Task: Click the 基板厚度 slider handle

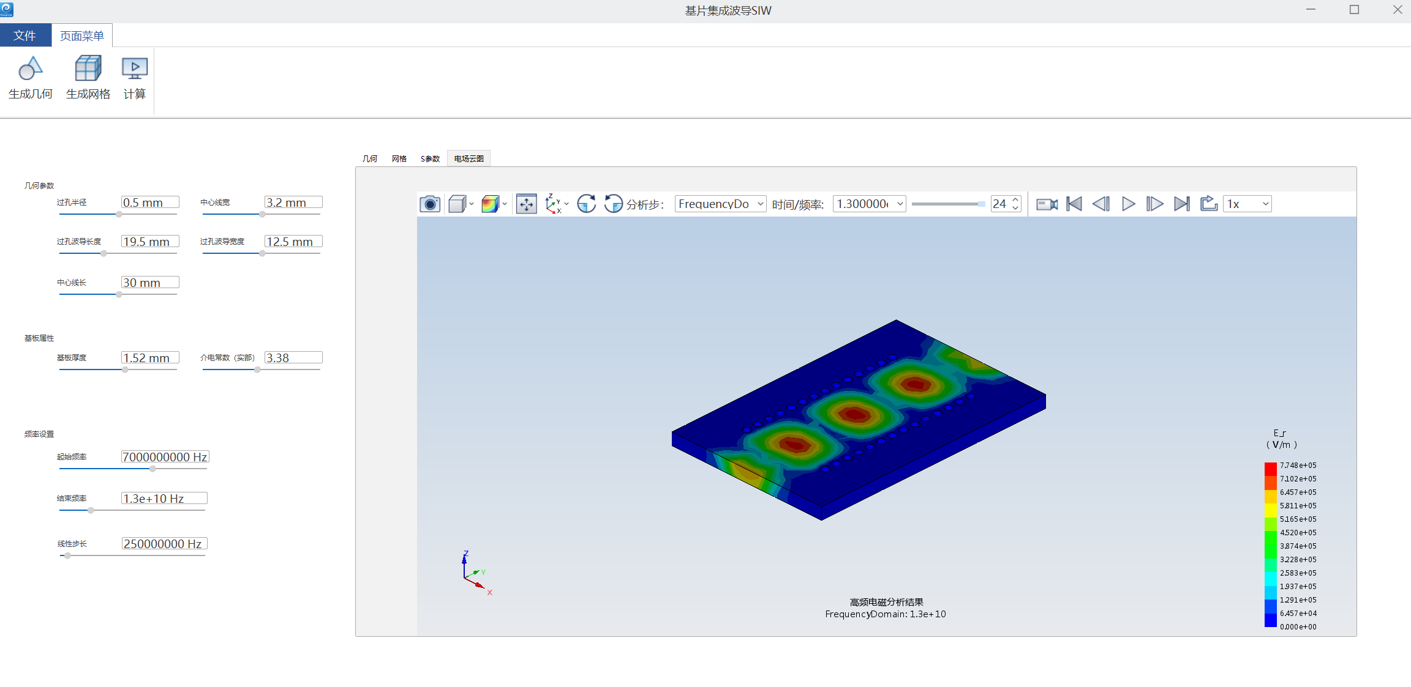Action: (x=125, y=369)
